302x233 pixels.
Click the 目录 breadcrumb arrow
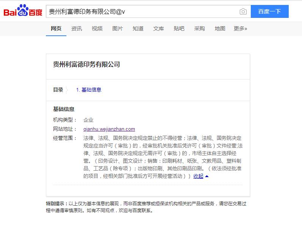click(67, 90)
